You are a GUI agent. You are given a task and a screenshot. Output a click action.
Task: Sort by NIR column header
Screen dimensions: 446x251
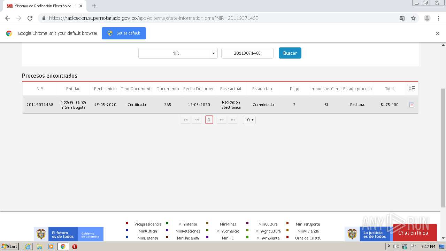click(40, 89)
